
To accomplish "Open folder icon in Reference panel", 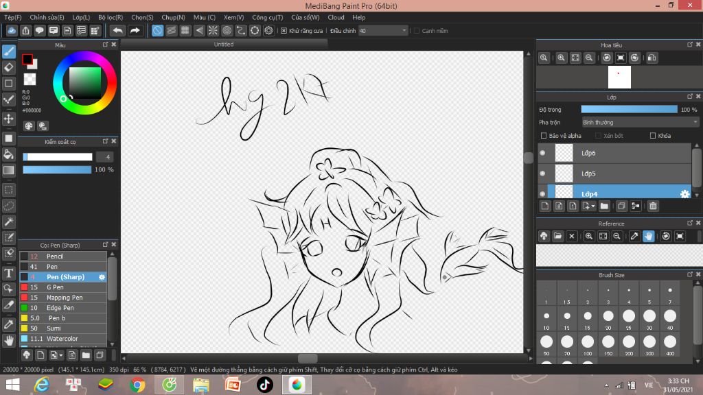I will [557, 236].
